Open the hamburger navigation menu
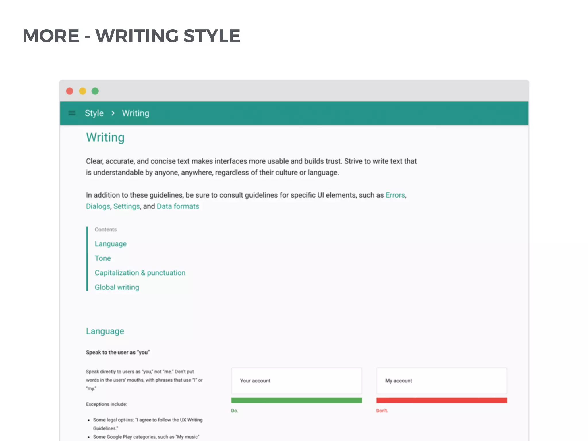 click(x=72, y=113)
